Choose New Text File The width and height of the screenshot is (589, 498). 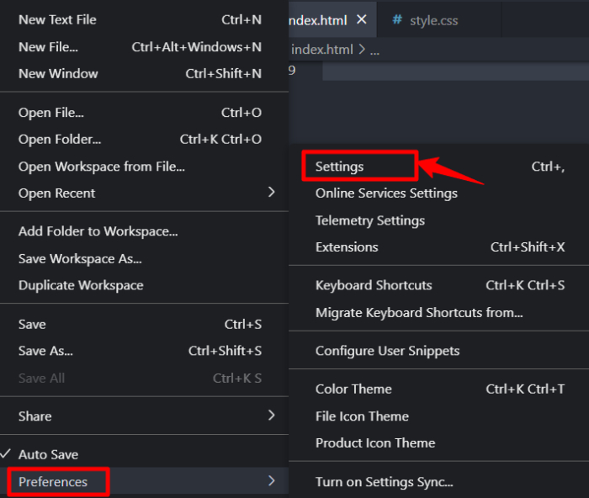coord(57,19)
